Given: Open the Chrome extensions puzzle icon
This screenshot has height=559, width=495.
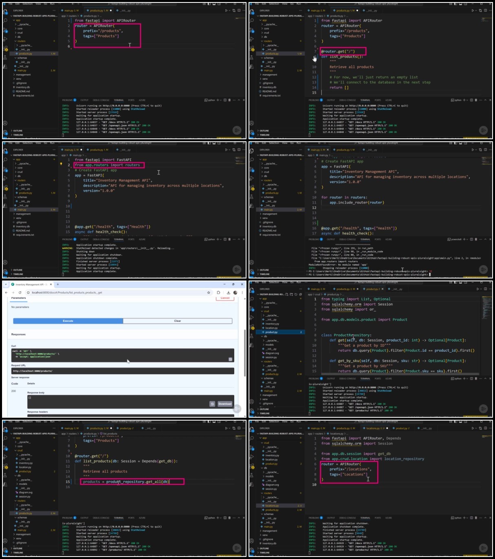Looking at the screenshot, I should coord(218,292).
